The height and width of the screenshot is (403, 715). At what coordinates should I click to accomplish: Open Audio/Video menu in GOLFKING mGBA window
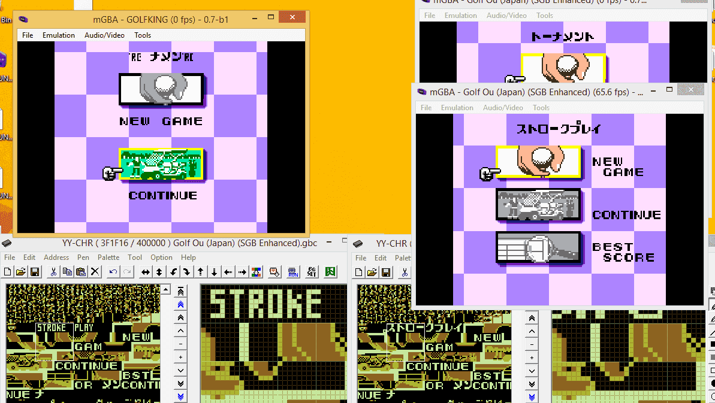click(x=104, y=35)
